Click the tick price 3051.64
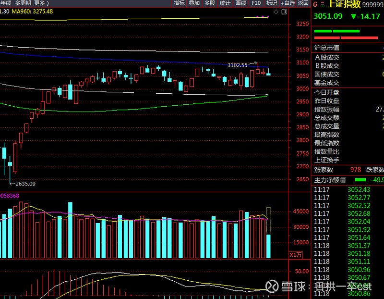Screen dimensions: 384x299 pos(359,237)
